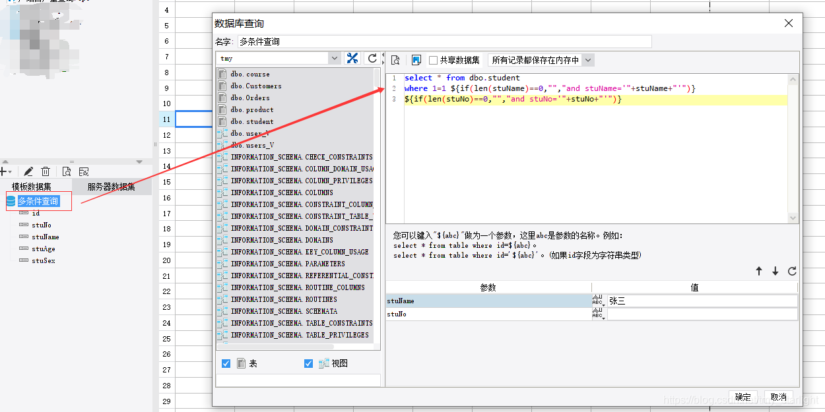Image resolution: width=825 pixels, height=412 pixels.
Task: Select dbo.Orders in the table list
Action: click(250, 98)
